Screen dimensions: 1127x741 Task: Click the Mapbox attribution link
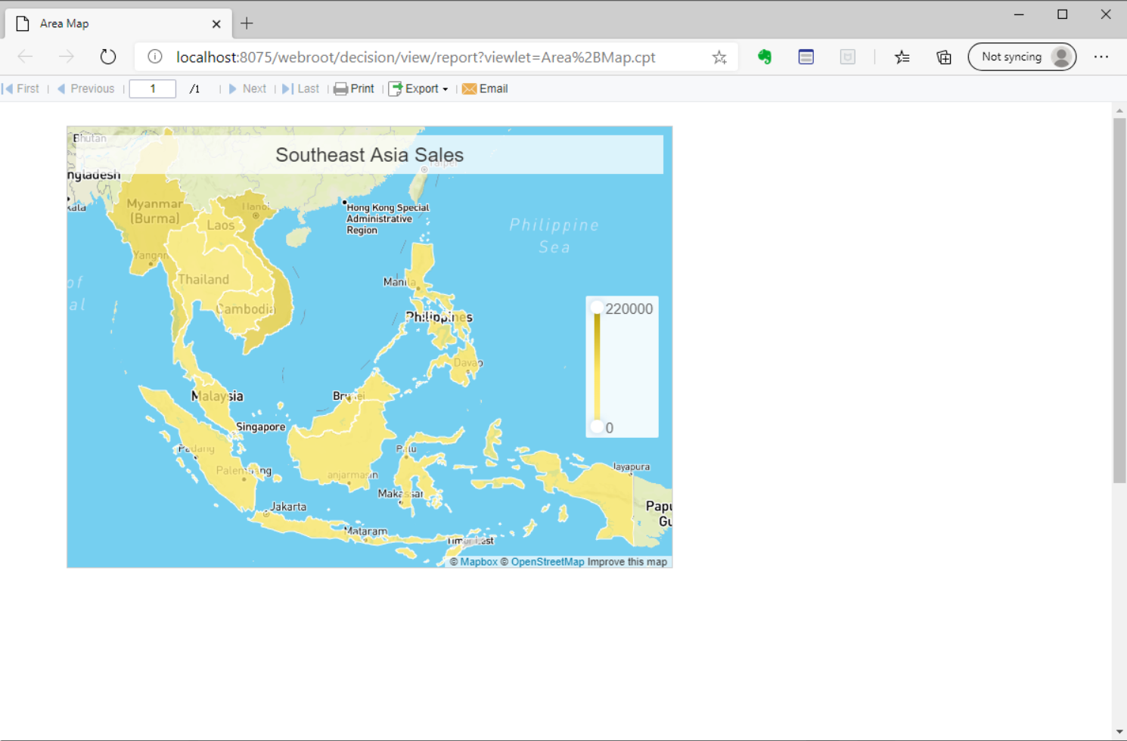478,561
